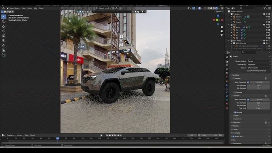Select the Transform tool
Screen dimensions: 272x153
click(4, 40)
